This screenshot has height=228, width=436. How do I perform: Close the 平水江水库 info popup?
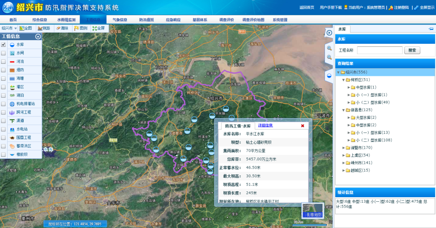click(x=303, y=126)
